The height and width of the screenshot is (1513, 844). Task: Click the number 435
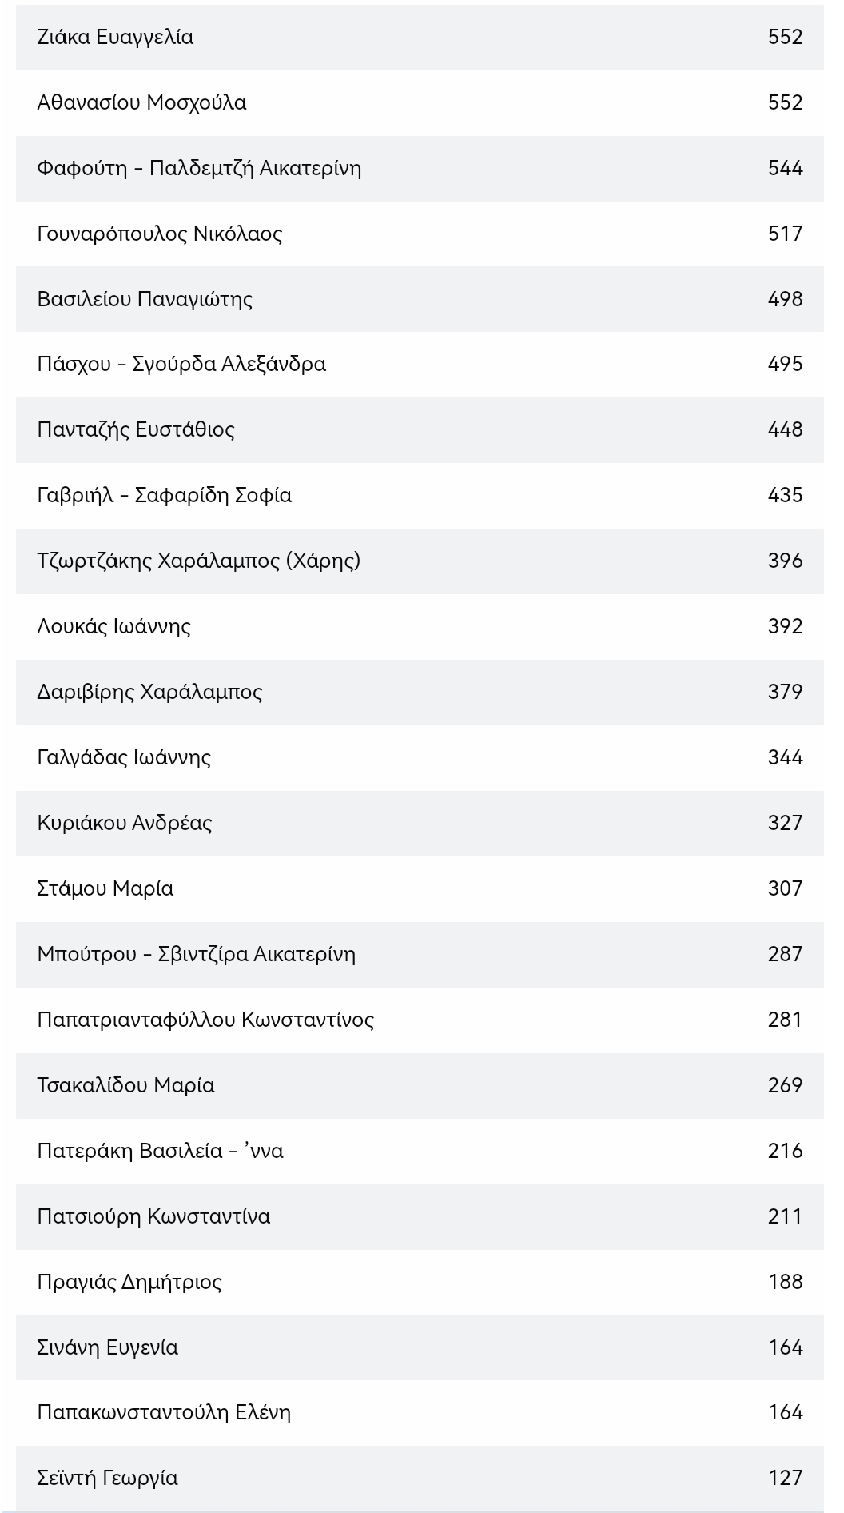point(784,495)
